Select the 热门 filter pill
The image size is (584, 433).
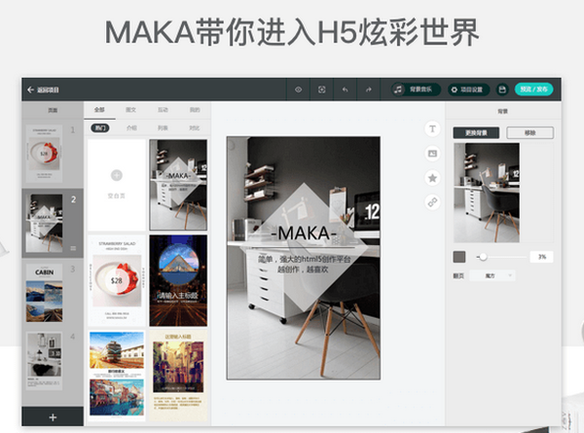(100, 128)
